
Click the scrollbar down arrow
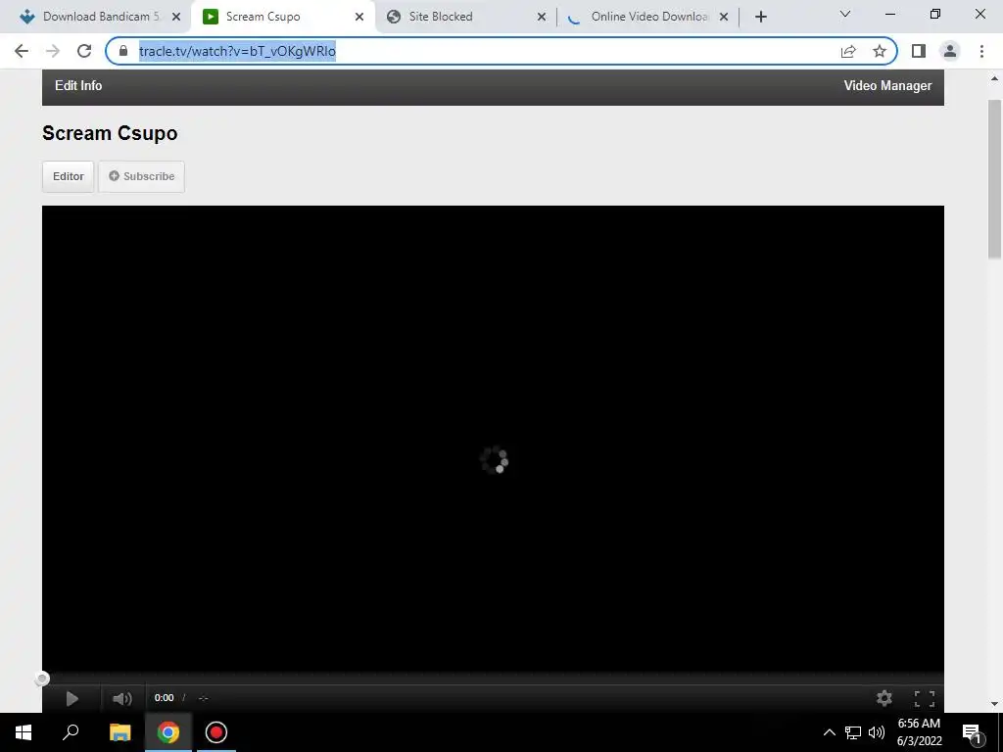[x=994, y=703]
